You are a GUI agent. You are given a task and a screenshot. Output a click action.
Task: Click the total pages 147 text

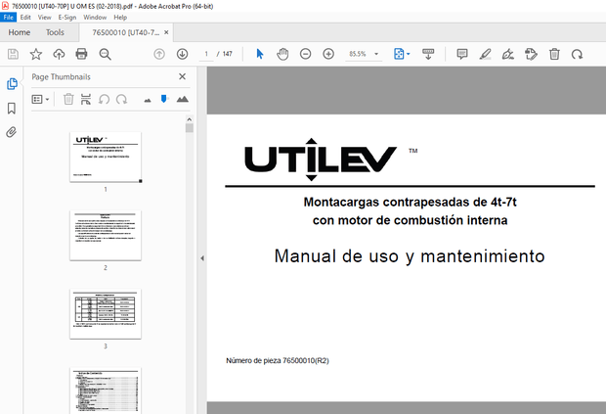[x=227, y=54]
